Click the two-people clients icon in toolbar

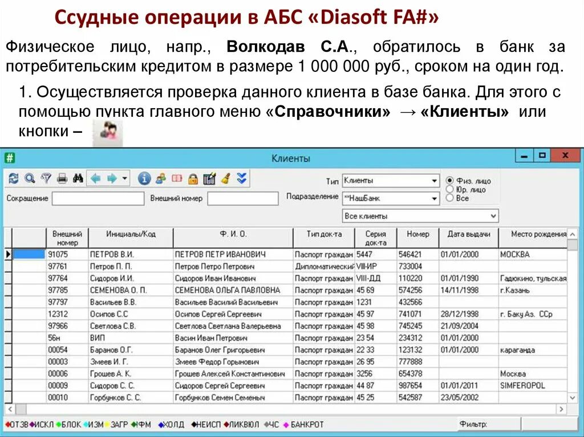click(160, 179)
